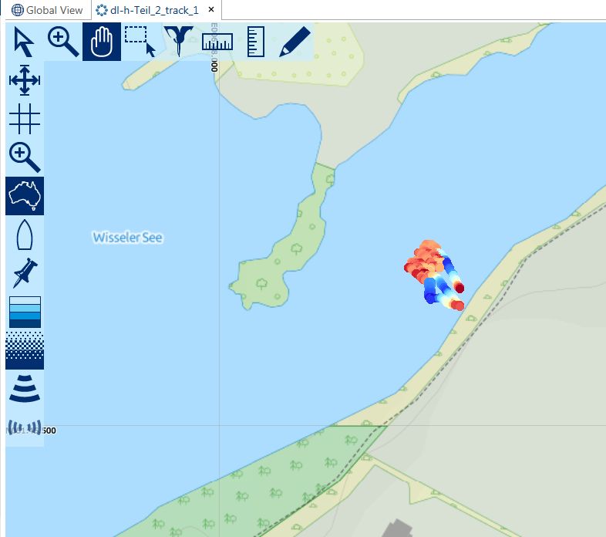The height and width of the screenshot is (537, 606).
Task: Open the dl-h-Teil_2_track_1 tab
Action: (155, 10)
